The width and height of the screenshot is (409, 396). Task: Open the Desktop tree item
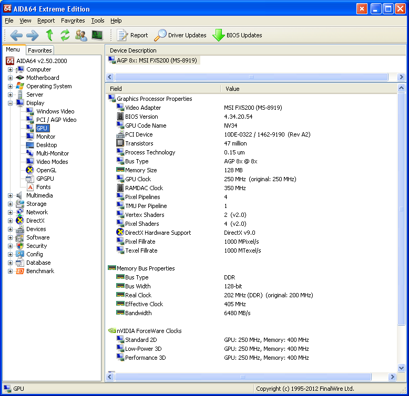pyautogui.click(x=46, y=145)
